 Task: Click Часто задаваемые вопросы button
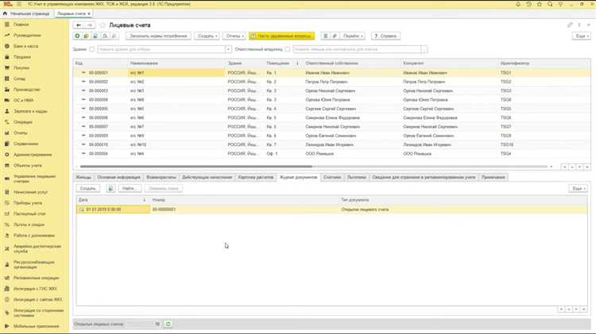(x=282, y=36)
